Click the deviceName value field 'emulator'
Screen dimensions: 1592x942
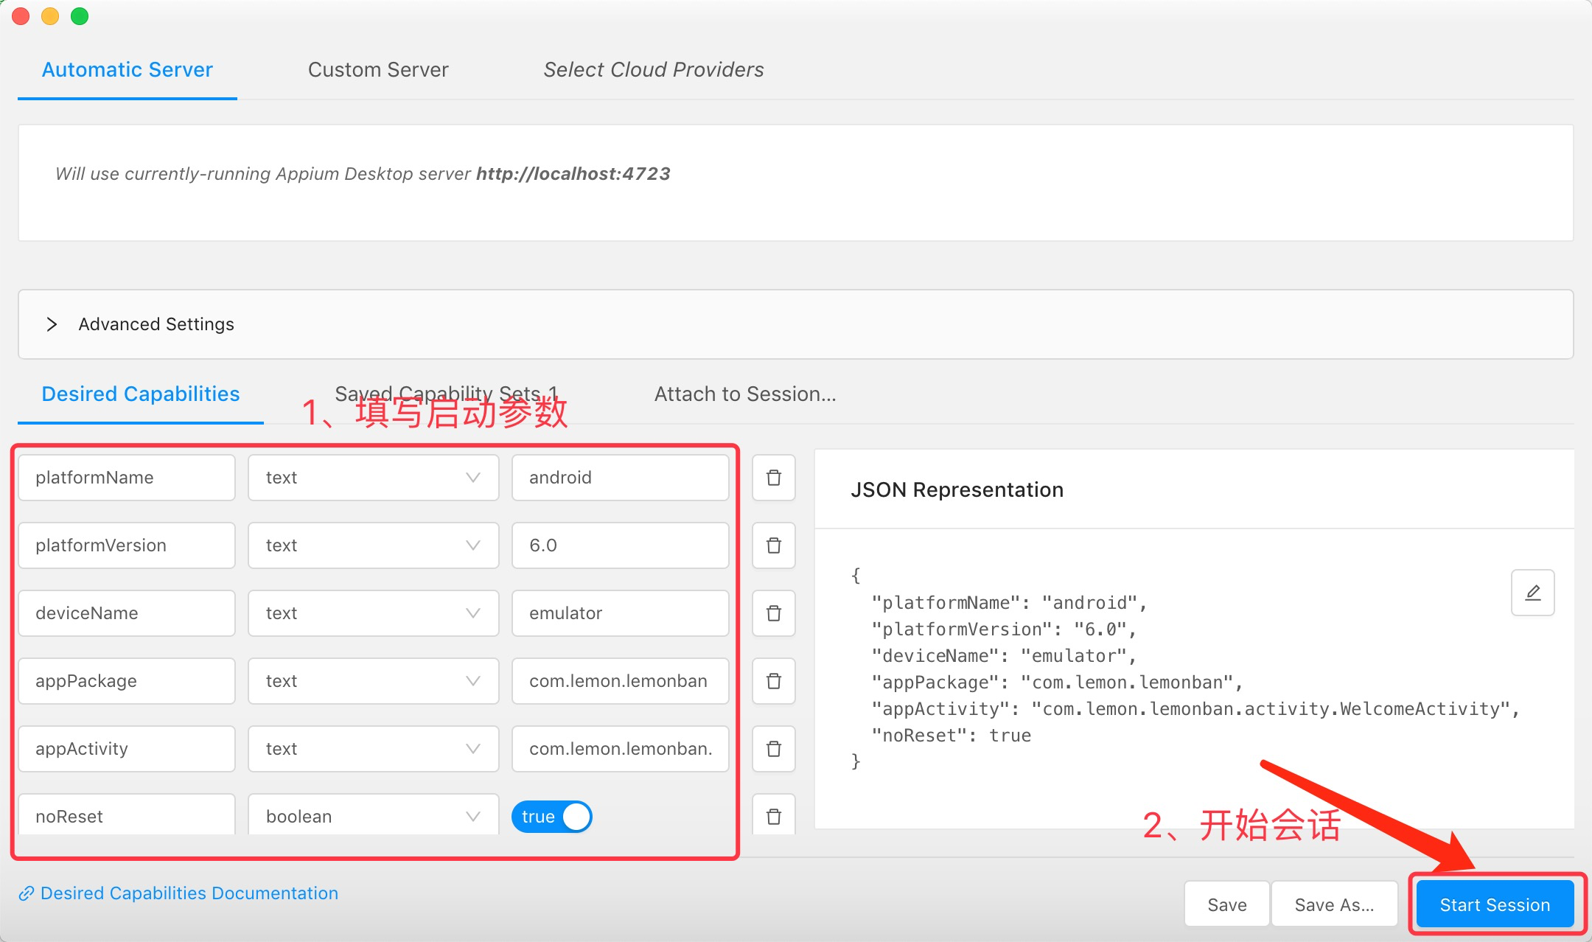pos(620,613)
